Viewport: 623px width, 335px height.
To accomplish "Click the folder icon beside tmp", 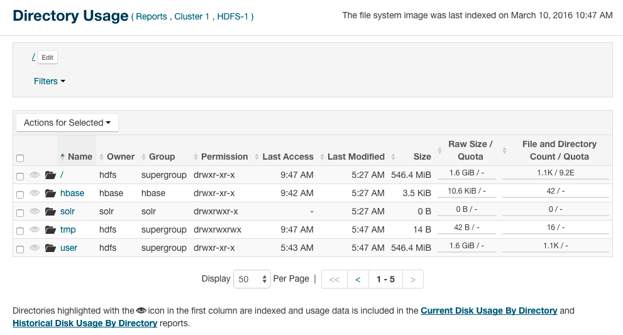I will 50,229.
